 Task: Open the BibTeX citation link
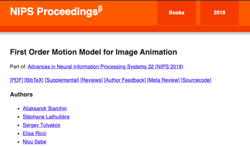click(x=34, y=80)
